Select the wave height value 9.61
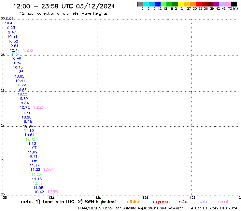The image size is (241, 211). click(14, 46)
